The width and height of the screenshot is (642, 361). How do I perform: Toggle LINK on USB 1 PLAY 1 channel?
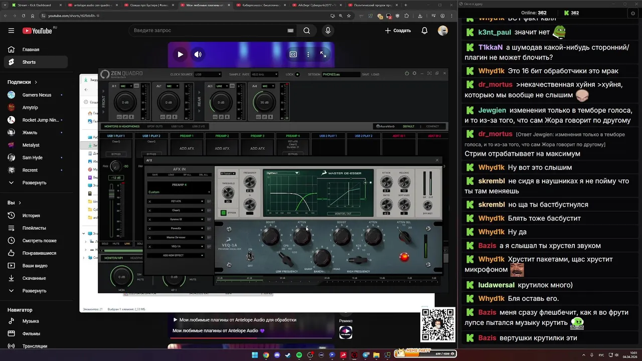click(x=127, y=244)
